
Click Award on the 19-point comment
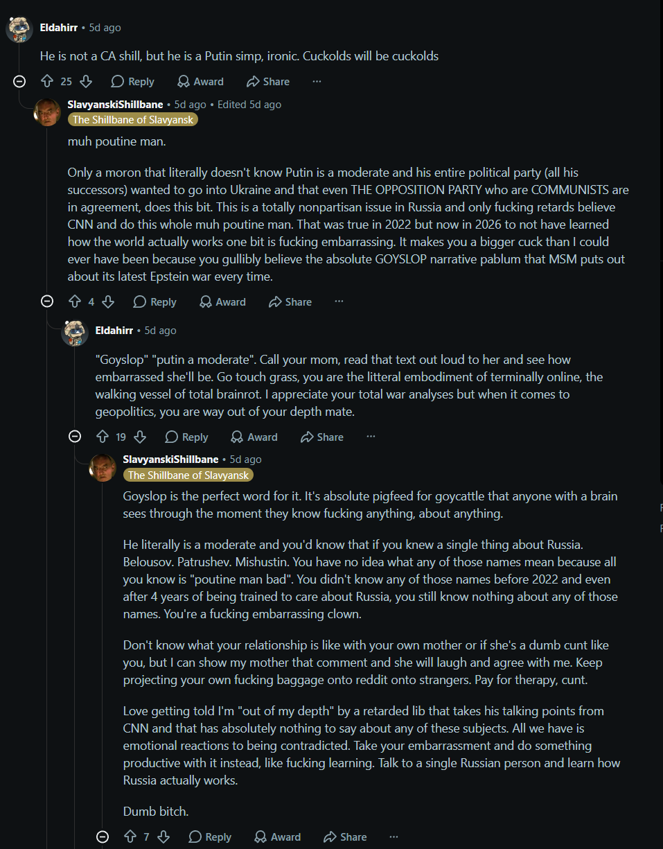click(254, 437)
